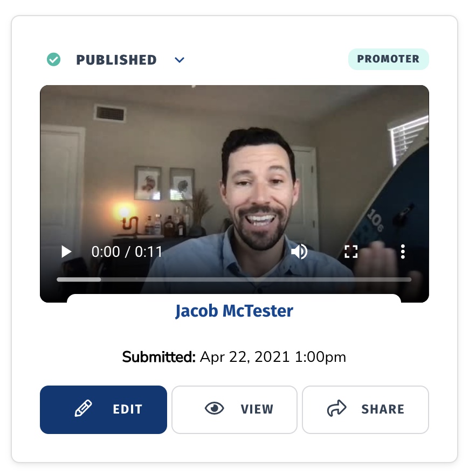
Task: Open Jacob McTester's name link
Action: click(235, 311)
